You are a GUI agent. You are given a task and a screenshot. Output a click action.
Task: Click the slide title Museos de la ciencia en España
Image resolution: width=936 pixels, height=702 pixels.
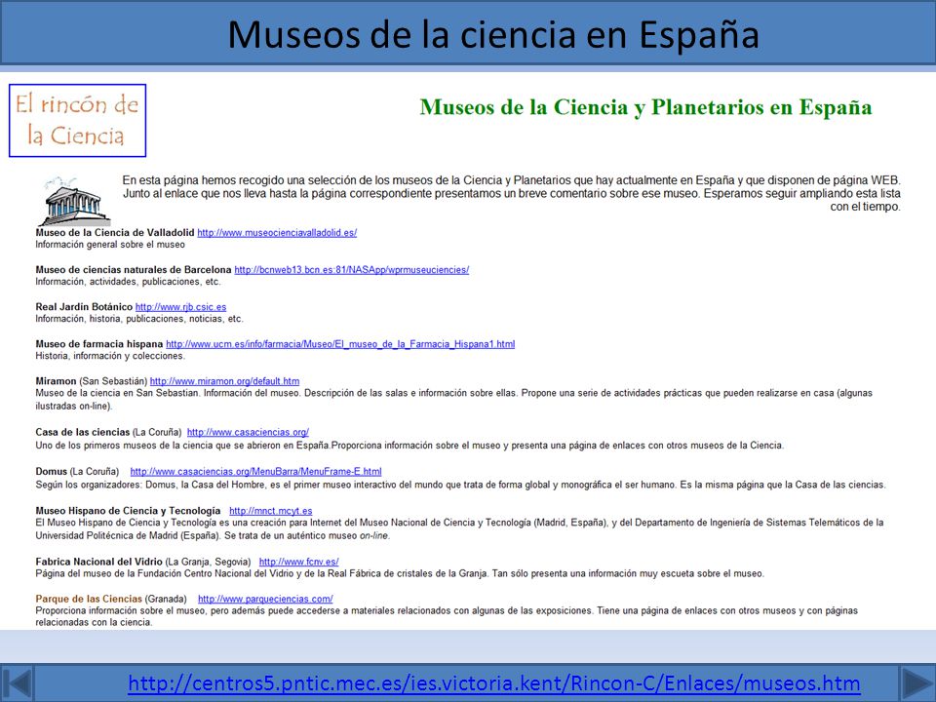point(493,34)
